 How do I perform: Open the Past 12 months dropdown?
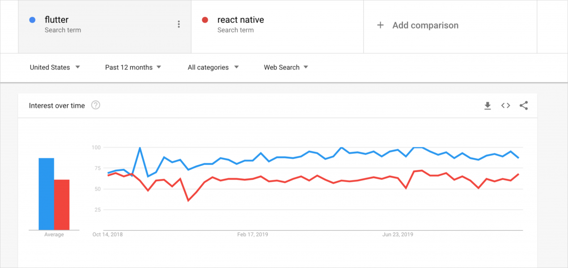tap(133, 67)
